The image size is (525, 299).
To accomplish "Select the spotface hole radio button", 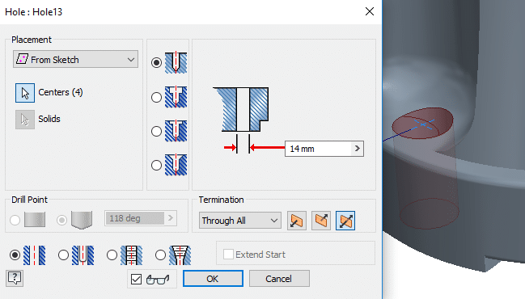I will pyautogui.click(x=156, y=131).
